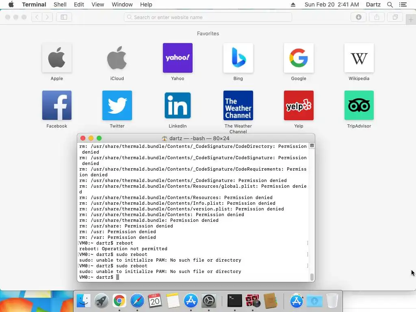Screen dimensions: 416x312
Task: Open the Window menu
Action: coord(122,4)
